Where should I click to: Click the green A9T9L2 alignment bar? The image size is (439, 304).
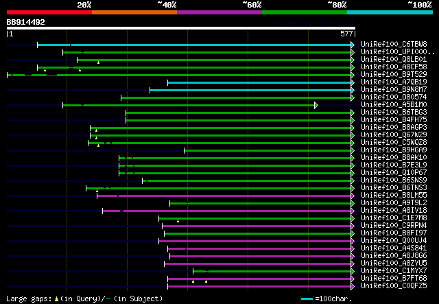coord(261,203)
